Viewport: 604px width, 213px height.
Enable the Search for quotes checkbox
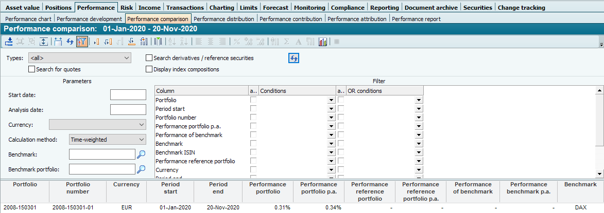click(x=32, y=69)
